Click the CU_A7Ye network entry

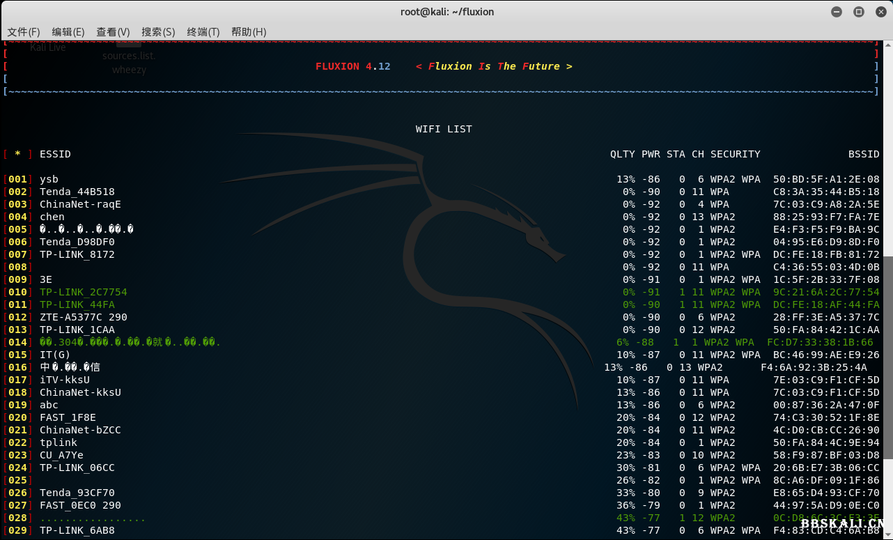(x=61, y=455)
